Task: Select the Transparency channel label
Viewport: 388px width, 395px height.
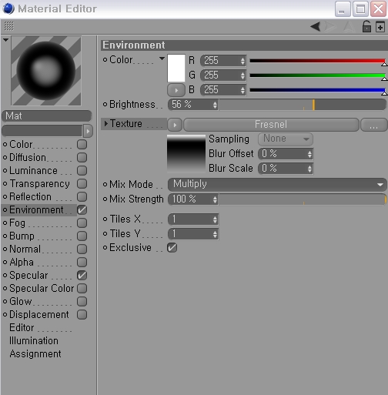Action: click(x=39, y=184)
